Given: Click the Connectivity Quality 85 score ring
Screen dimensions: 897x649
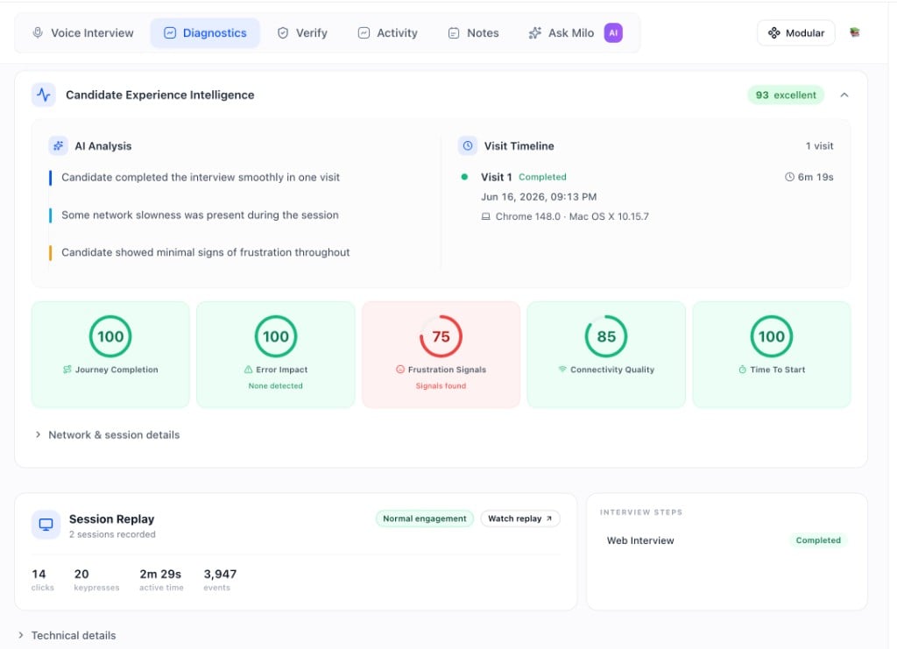Looking at the screenshot, I should point(606,336).
